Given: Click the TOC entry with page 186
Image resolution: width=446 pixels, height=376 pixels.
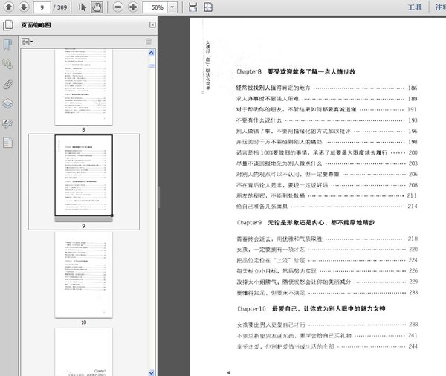Looking at the screenshot, I should tap(326, 88).
